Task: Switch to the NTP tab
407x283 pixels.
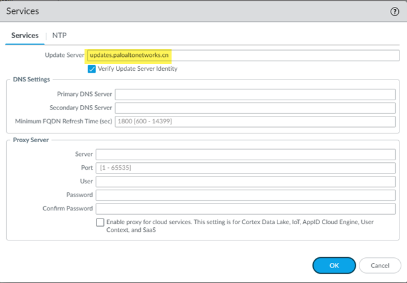Action: (59, 36)
